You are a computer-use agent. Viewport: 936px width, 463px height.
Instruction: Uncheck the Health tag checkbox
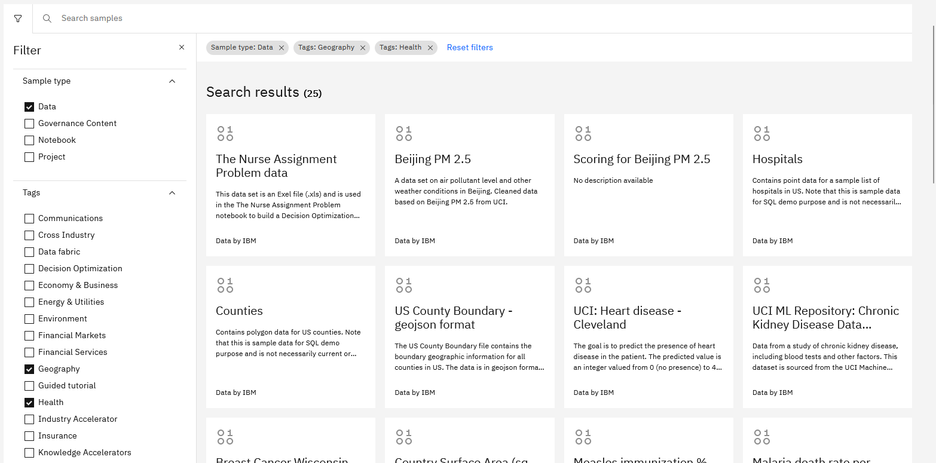pos(29,403)
